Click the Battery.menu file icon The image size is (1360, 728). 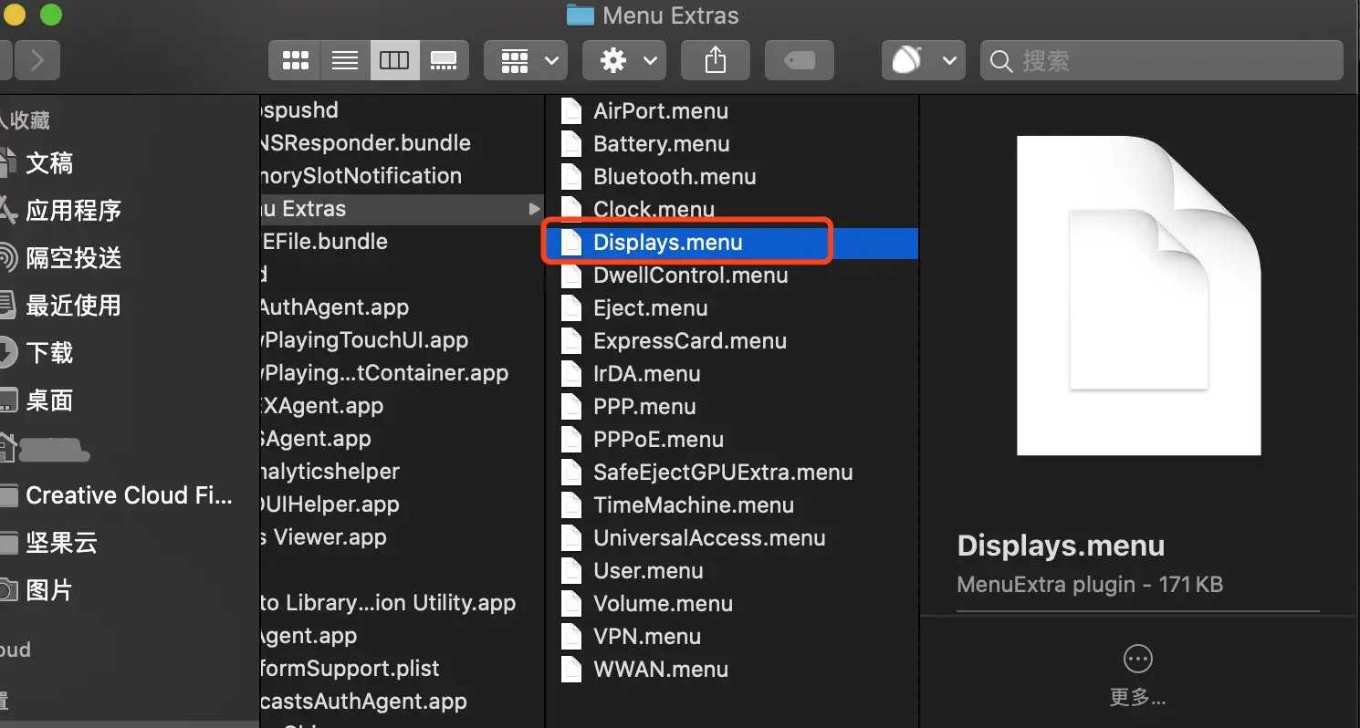(571, 144)
